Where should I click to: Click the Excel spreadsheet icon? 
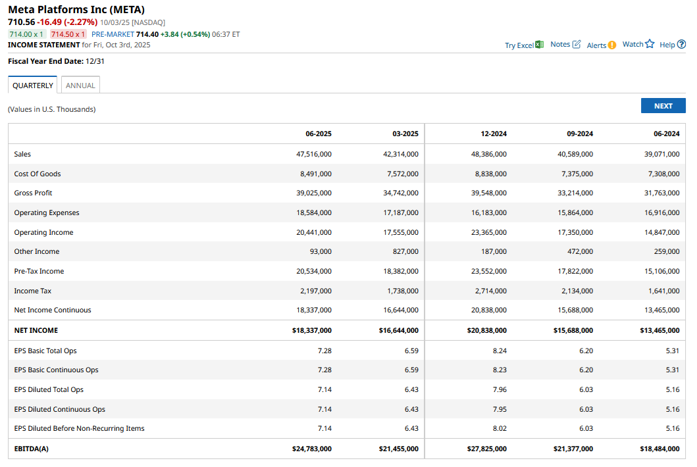point(540,45)
